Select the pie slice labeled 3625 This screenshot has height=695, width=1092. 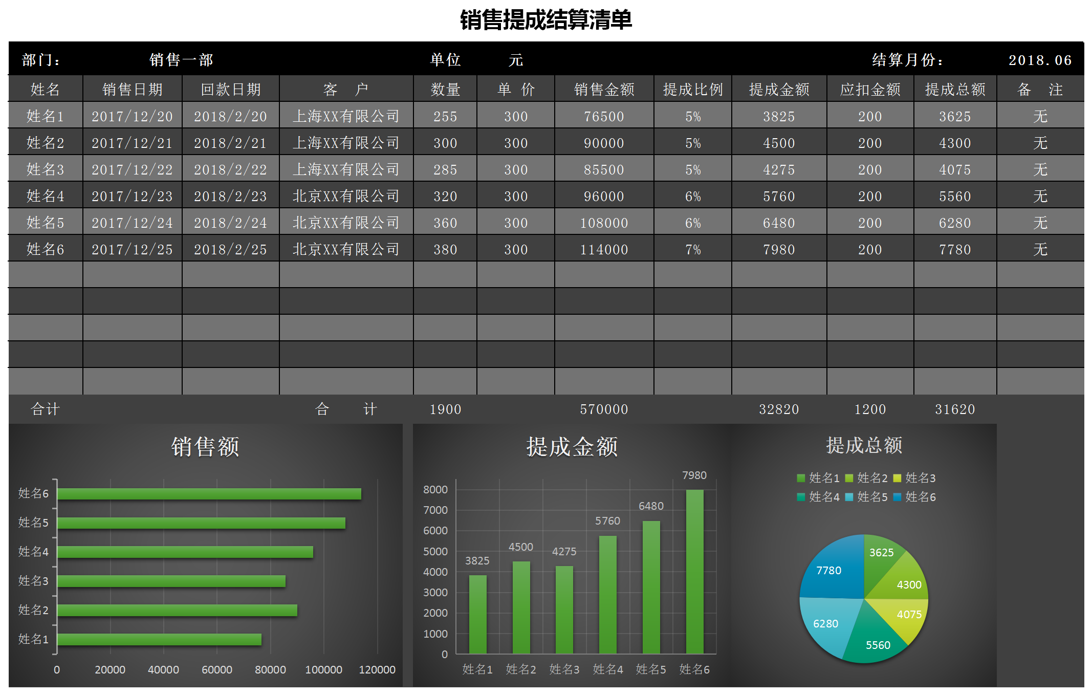point(883,553)
